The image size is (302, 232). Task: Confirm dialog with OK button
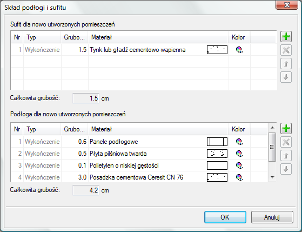click(x=225, y=217)
